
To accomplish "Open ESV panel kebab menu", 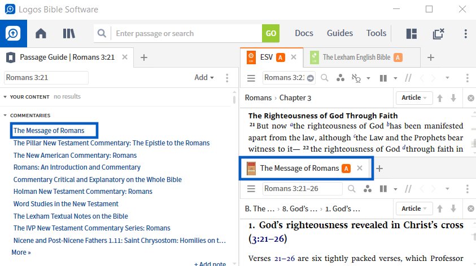I will [467, 78].
